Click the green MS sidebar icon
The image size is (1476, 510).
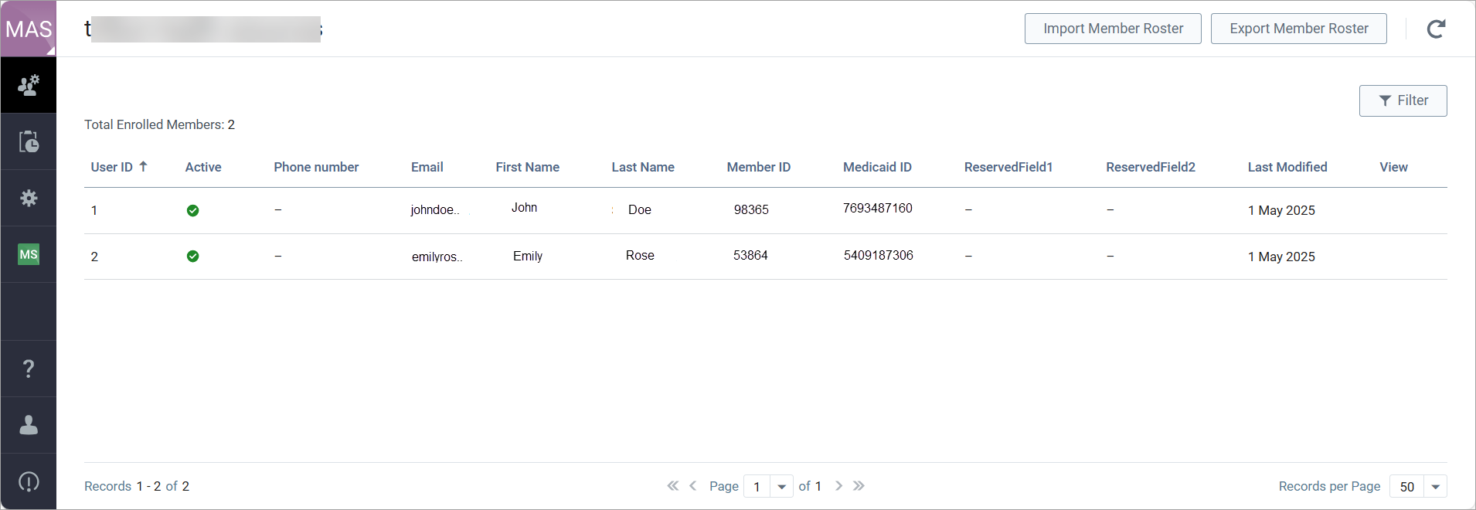point(29,254)
